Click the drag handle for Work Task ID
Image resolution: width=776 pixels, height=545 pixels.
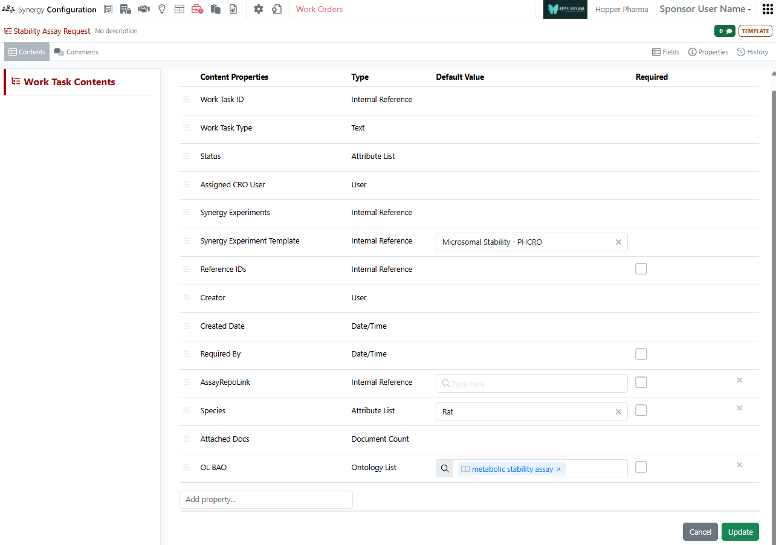point(186,100)
